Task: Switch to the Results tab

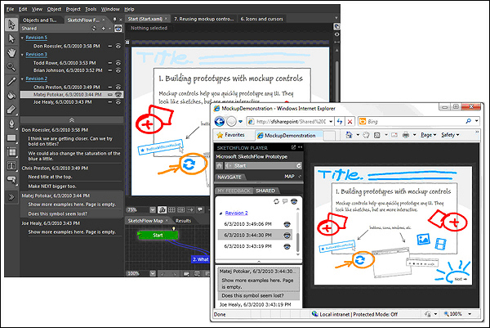Action: tap(183, 221)
